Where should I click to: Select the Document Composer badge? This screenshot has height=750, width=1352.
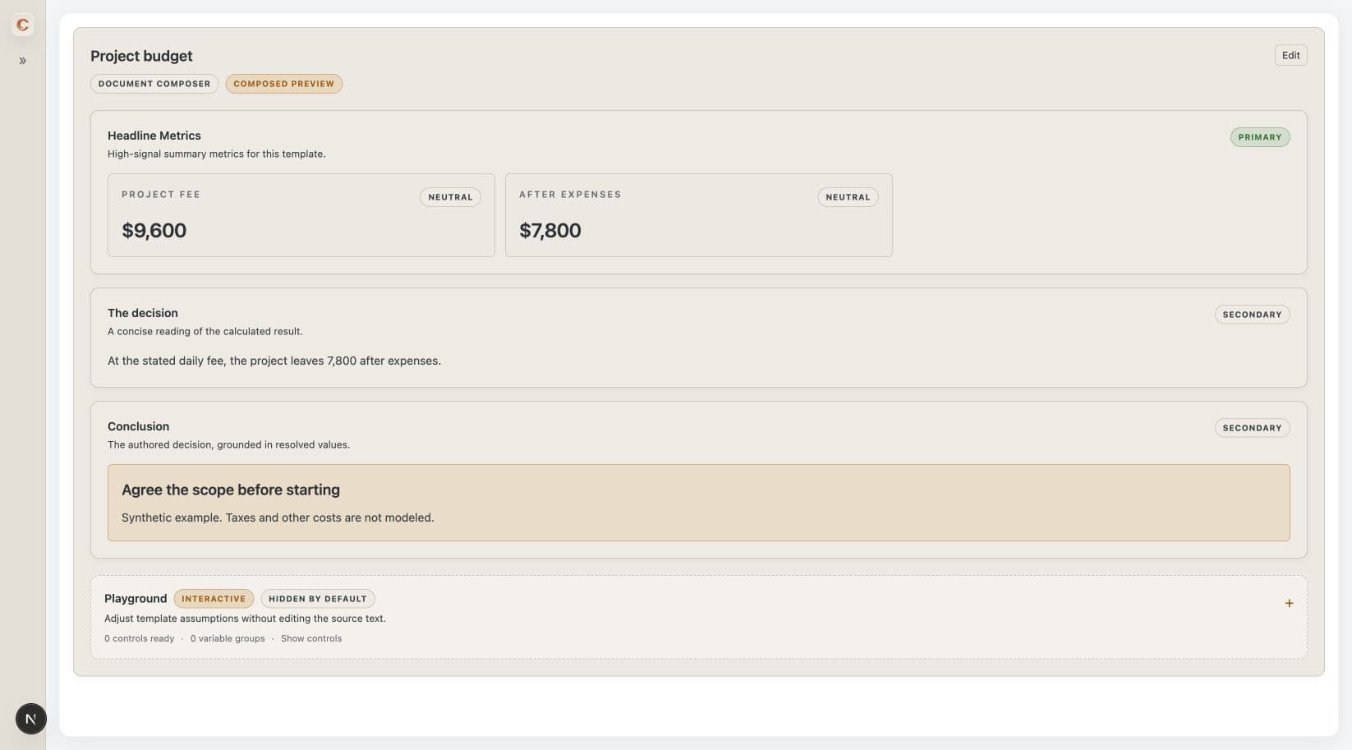[x=154, y=84]
